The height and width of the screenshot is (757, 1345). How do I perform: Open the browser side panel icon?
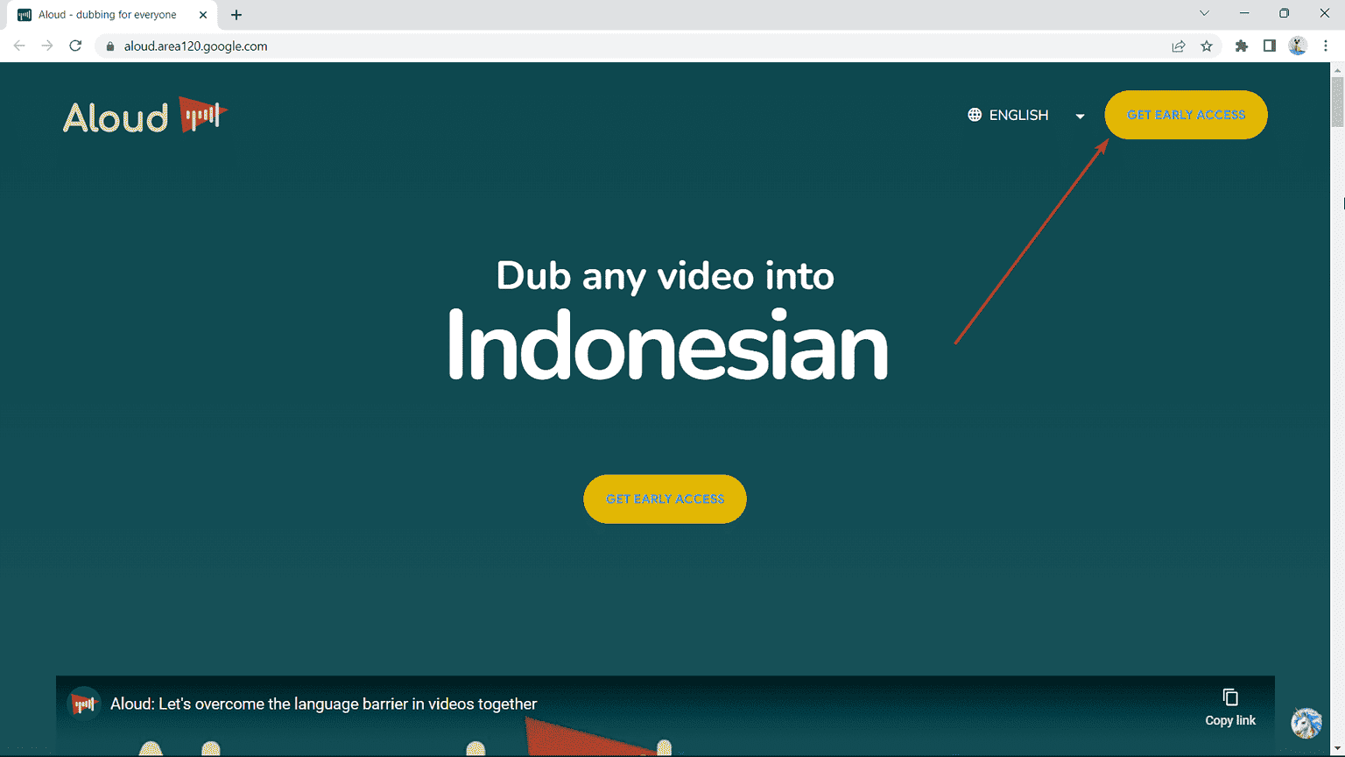pos(1270,46)
